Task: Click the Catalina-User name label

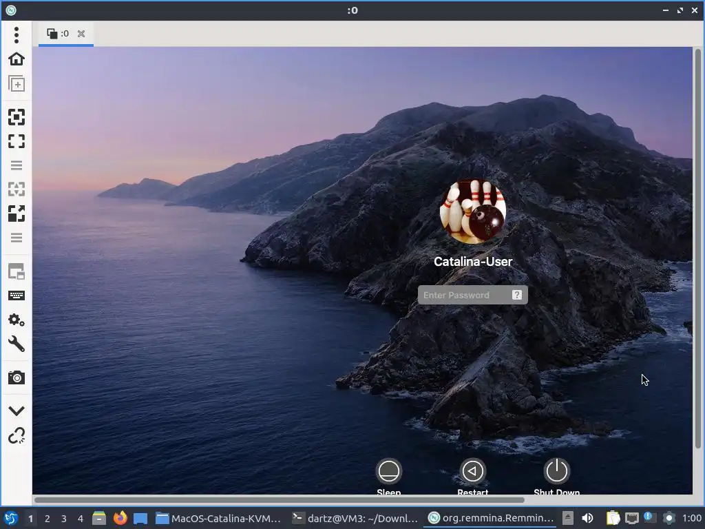Action: [x=472, y=262]
